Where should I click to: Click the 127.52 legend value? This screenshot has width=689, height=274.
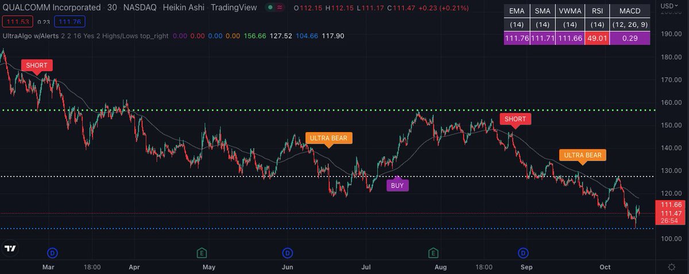pos(282,36)
